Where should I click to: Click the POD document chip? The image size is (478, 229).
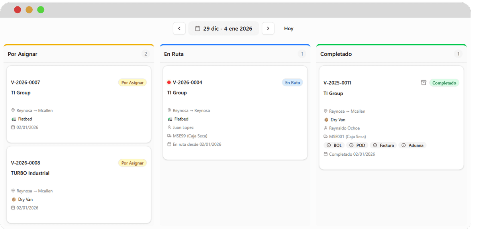click(357, 145)
